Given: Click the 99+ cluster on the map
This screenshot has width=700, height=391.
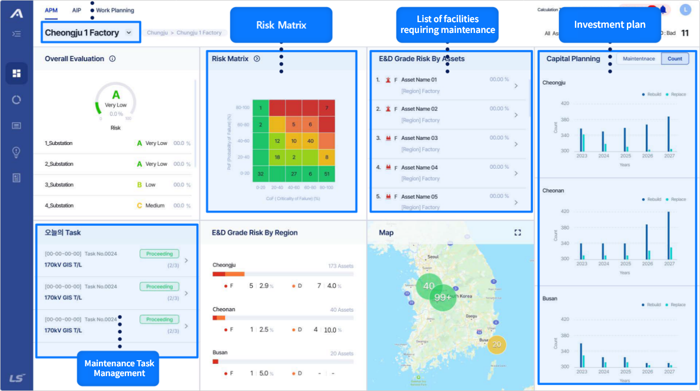Looking at the screenshot, I should tap(443, 297).
